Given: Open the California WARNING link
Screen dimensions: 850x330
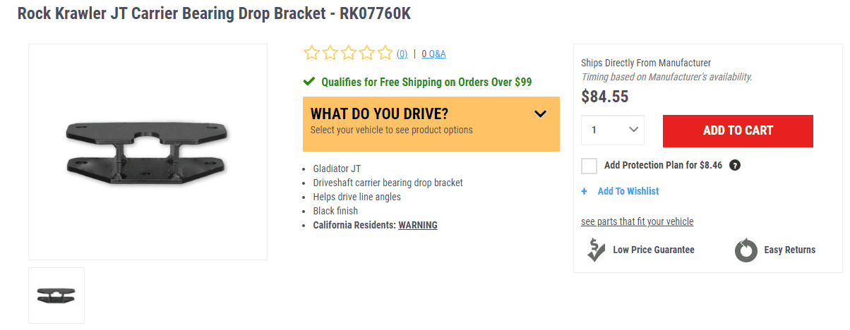Looking at the screenshot, I should 418,225.
